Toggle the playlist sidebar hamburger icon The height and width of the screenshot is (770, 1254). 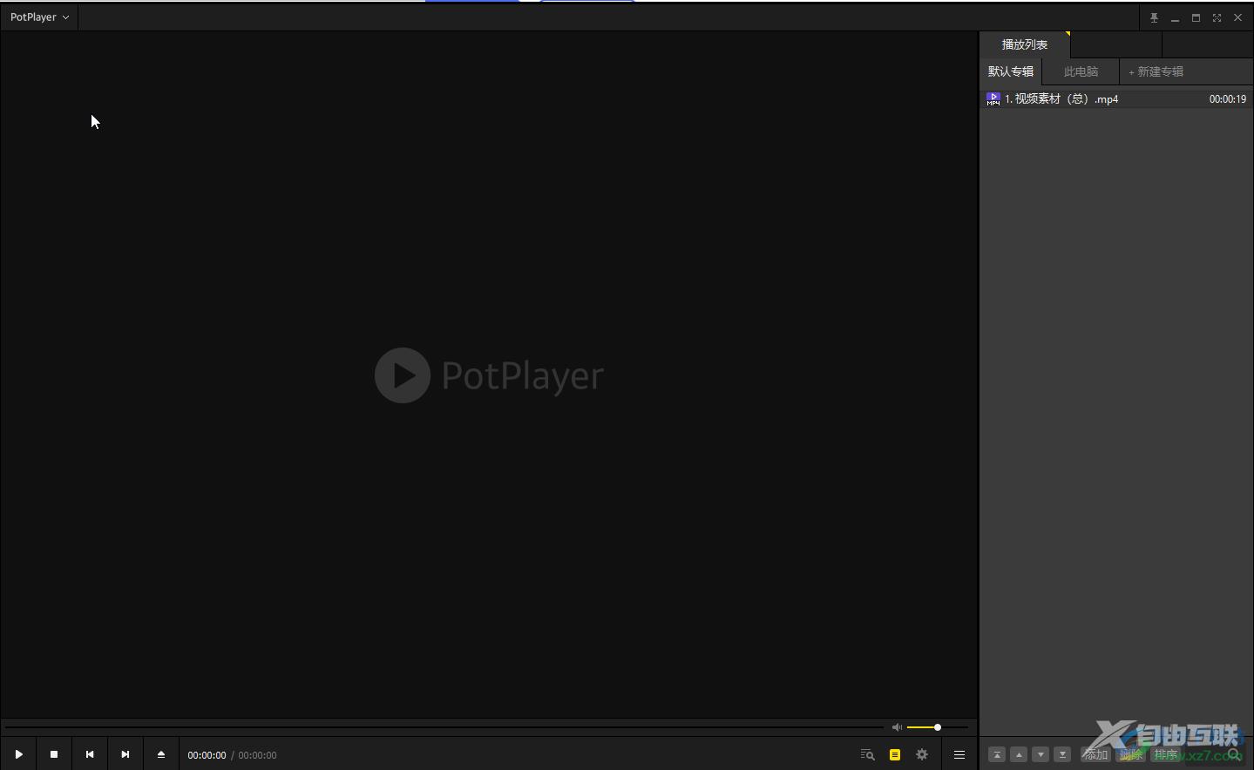click(959, 754)
